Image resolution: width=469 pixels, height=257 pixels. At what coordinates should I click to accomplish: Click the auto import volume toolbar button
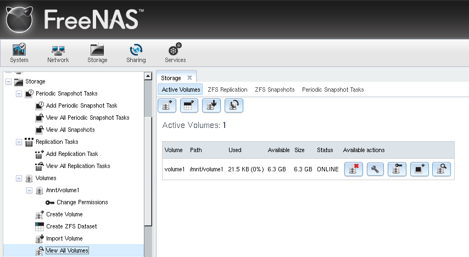[x=234, y=105]
